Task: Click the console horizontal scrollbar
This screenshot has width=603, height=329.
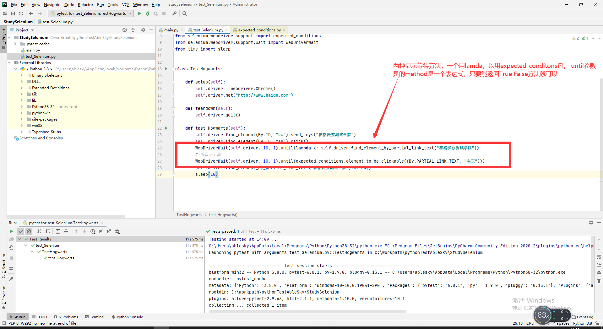Action: point(307,311)
